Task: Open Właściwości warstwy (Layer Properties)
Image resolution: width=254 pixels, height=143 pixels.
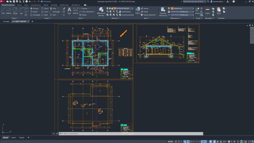Action: point(101,12)
